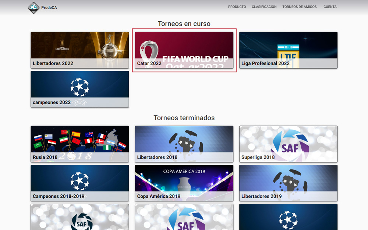
Task: Click the Libertadores 2022 title link
Action: coord(53,63)
